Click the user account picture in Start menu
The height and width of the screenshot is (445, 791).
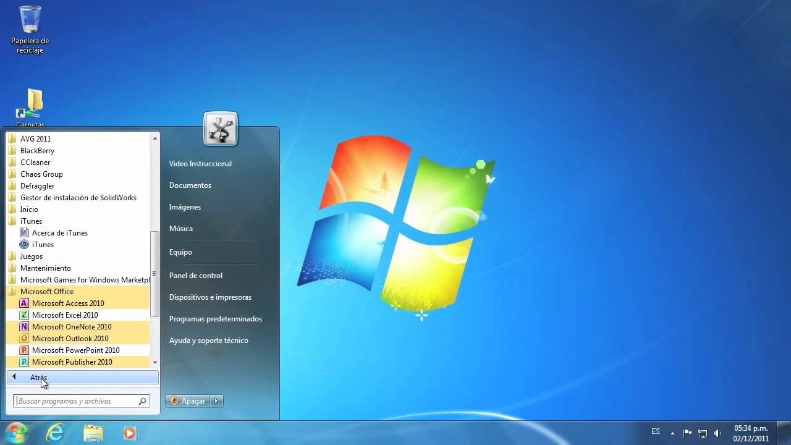coord(221,129)
